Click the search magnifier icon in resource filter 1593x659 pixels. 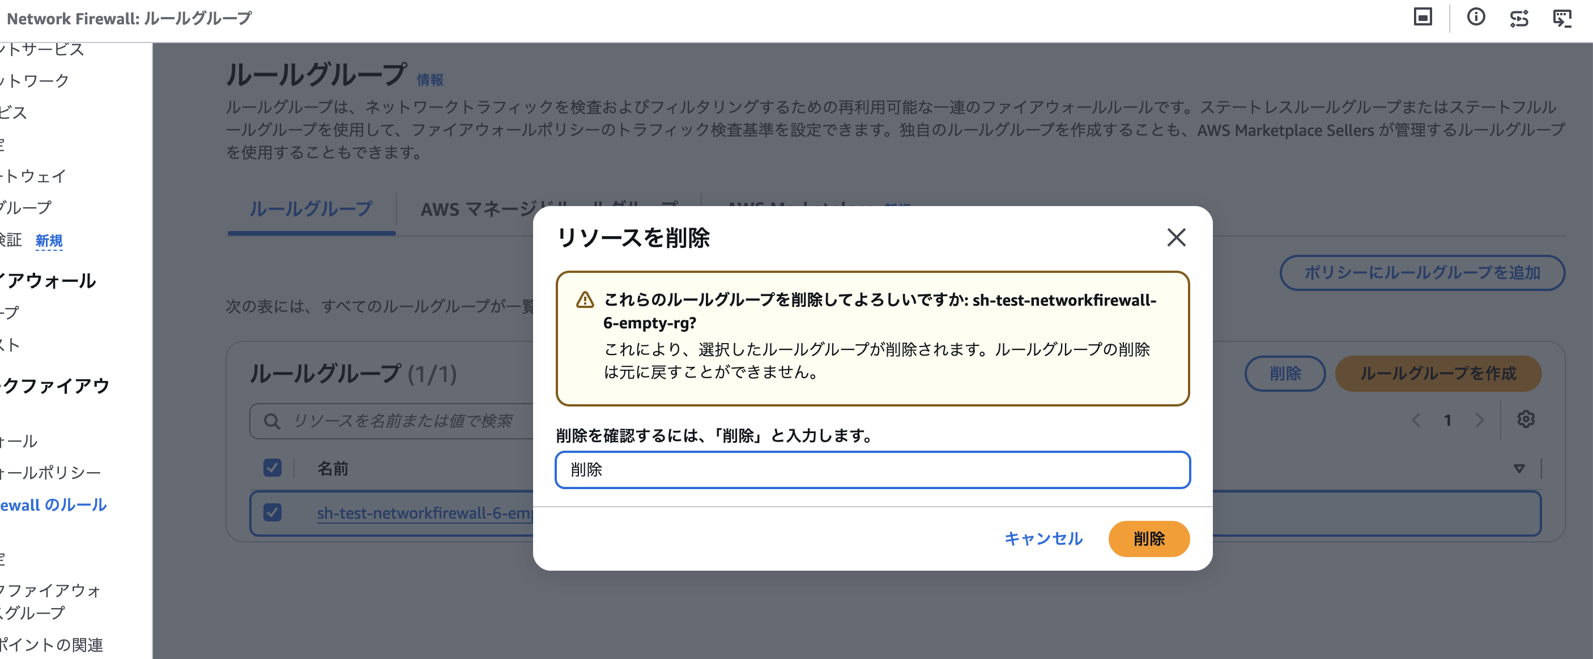pos(271,421)
